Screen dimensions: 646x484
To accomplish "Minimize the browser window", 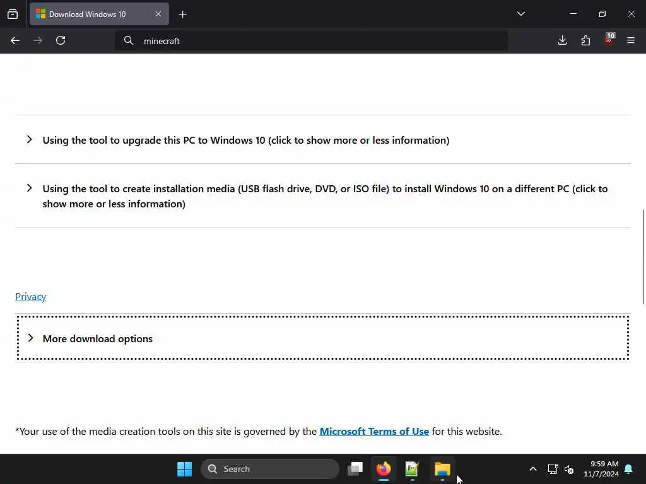I will tap(573, 14).
